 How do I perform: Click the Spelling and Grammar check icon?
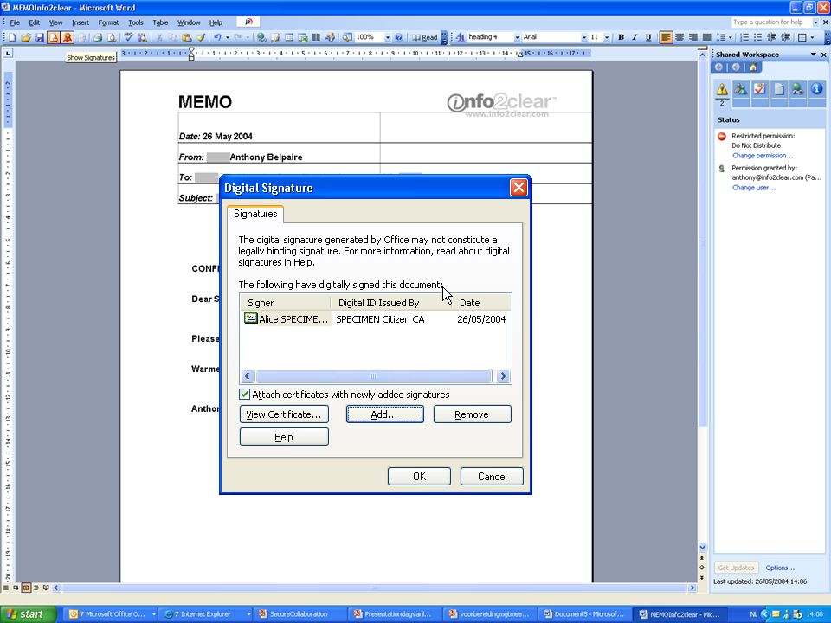(x=128, y=37)
